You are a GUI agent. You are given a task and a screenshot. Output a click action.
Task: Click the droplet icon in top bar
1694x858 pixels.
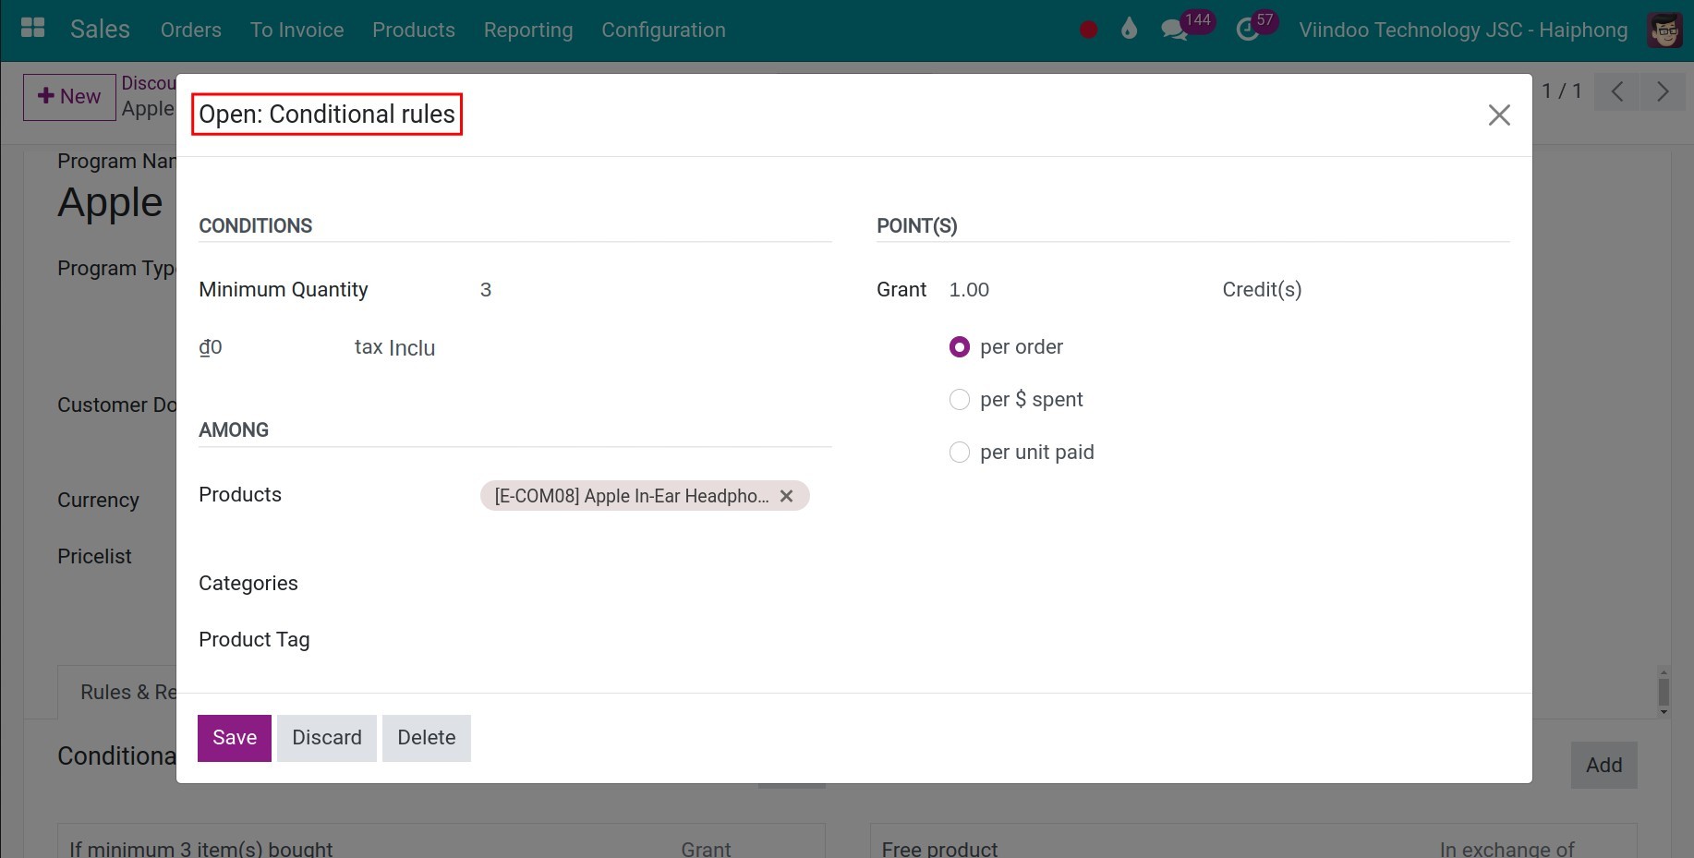(1129, 30)
